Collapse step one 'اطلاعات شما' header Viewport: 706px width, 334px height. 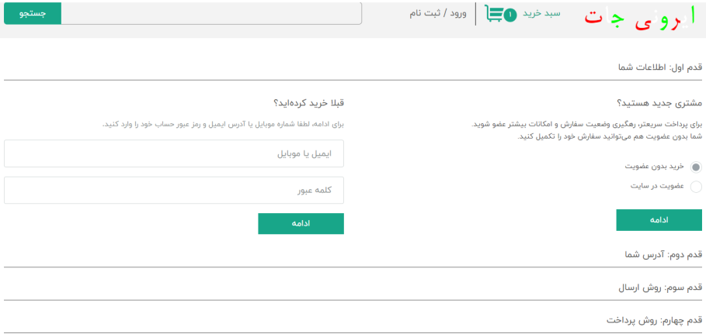coord(660,67)
